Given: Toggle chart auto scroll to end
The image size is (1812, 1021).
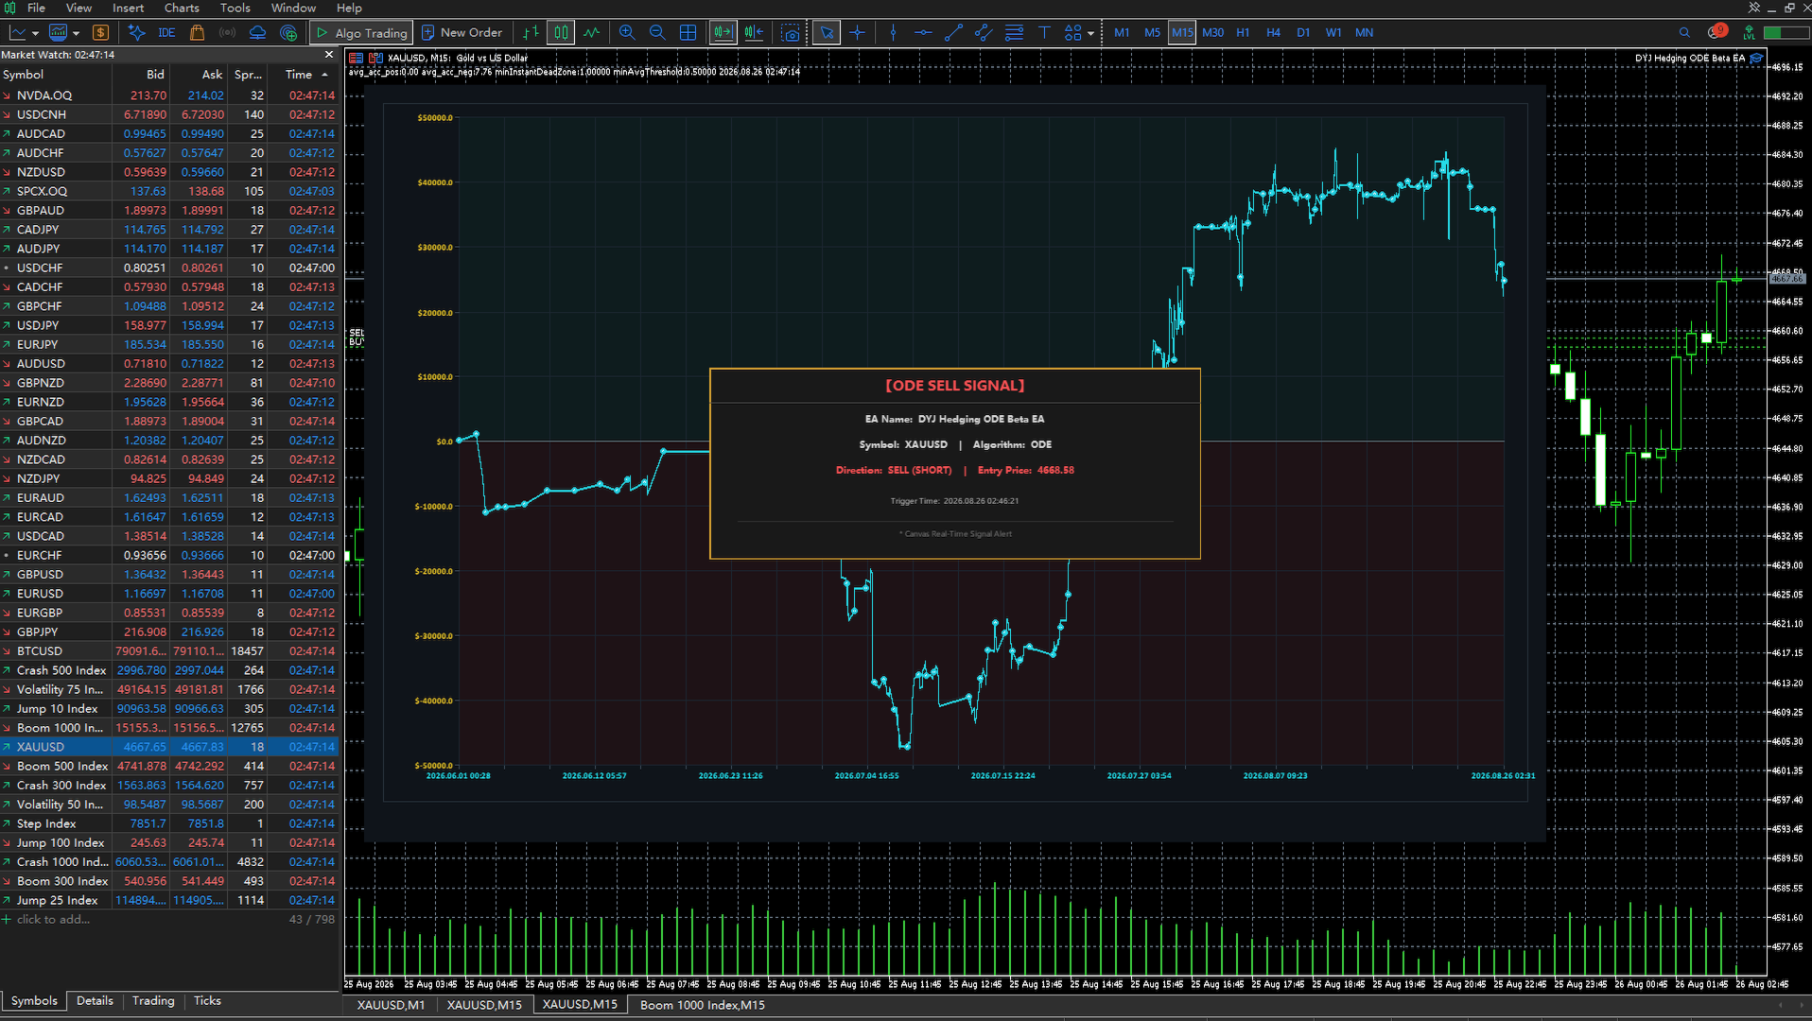Looking at the screenshot, I should coord(723,32).
